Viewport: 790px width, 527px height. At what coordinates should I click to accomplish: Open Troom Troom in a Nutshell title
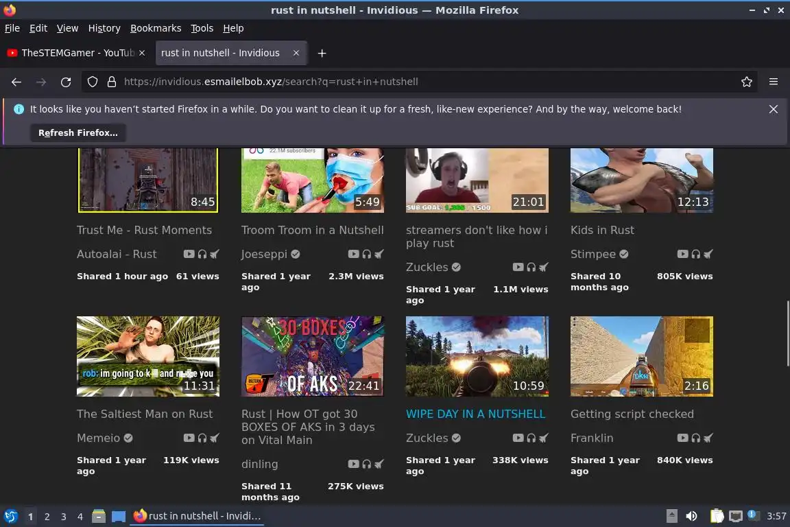pos(313,230)
